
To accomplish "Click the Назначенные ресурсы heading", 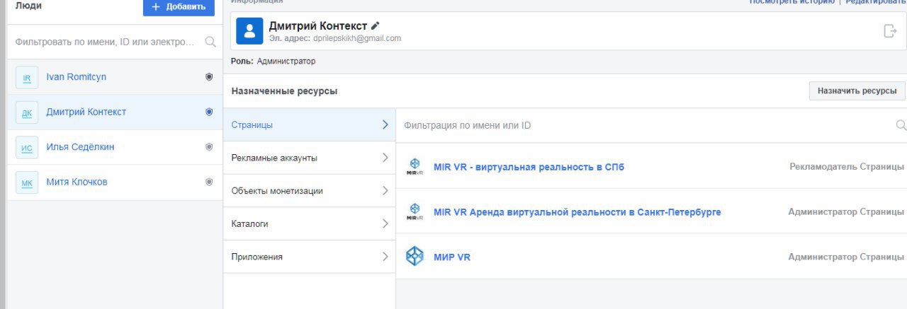I will click(x=284, y=91).
